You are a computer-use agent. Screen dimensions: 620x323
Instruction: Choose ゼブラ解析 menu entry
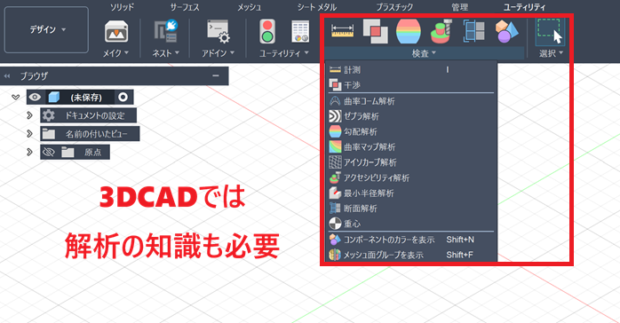(411, 116)
